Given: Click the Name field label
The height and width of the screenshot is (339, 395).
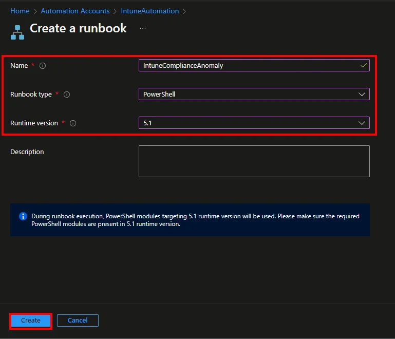Looking at the screenshot, I should pyautogui.click(x=19, y=66).
